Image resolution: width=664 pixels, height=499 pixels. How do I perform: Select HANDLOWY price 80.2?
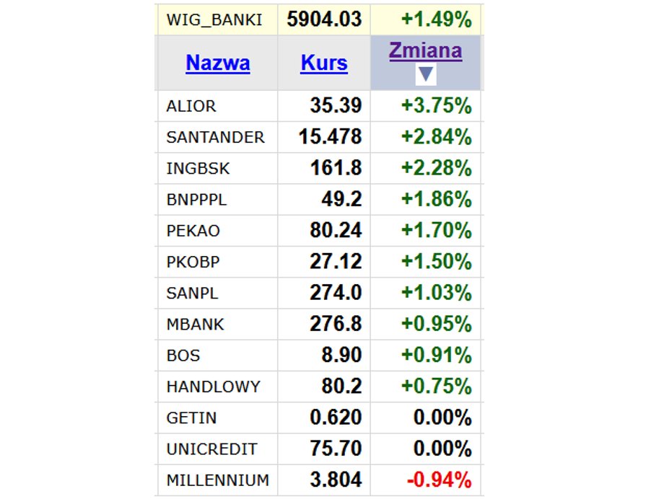341,387
